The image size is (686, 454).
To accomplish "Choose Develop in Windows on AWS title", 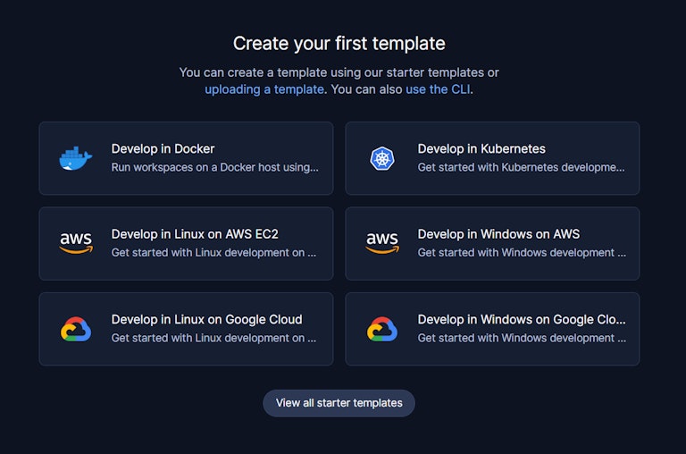I will [x=498, y=234].
